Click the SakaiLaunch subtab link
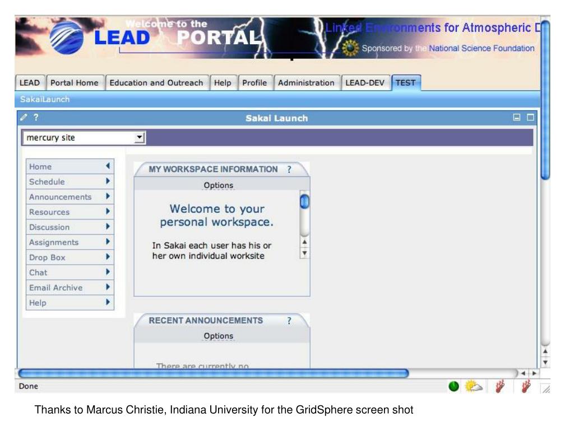The height and width of the screenshot is (430, 574). pyautogui.click(x=45, y=100)
